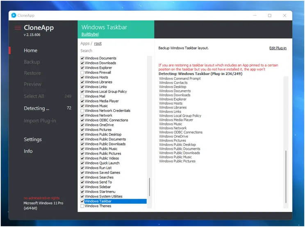Select Windows Sidebar entry
Viewport: 305px width, 227px height.
tap(98, 187)
